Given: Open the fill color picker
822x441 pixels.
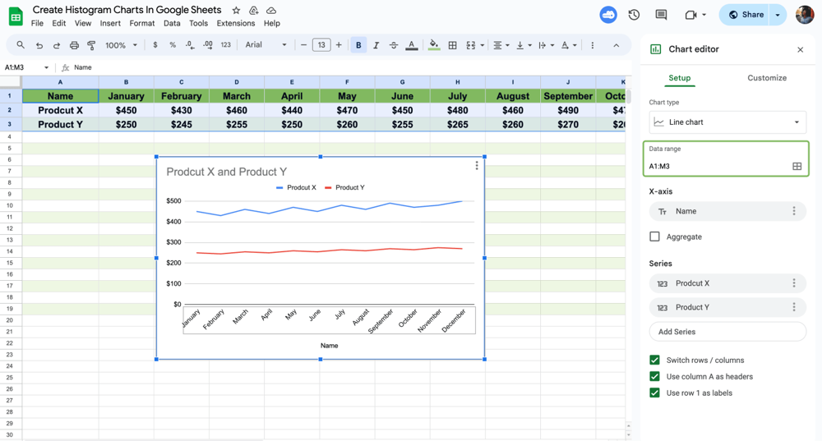Looking at the screenshot, I should [433, 45].
